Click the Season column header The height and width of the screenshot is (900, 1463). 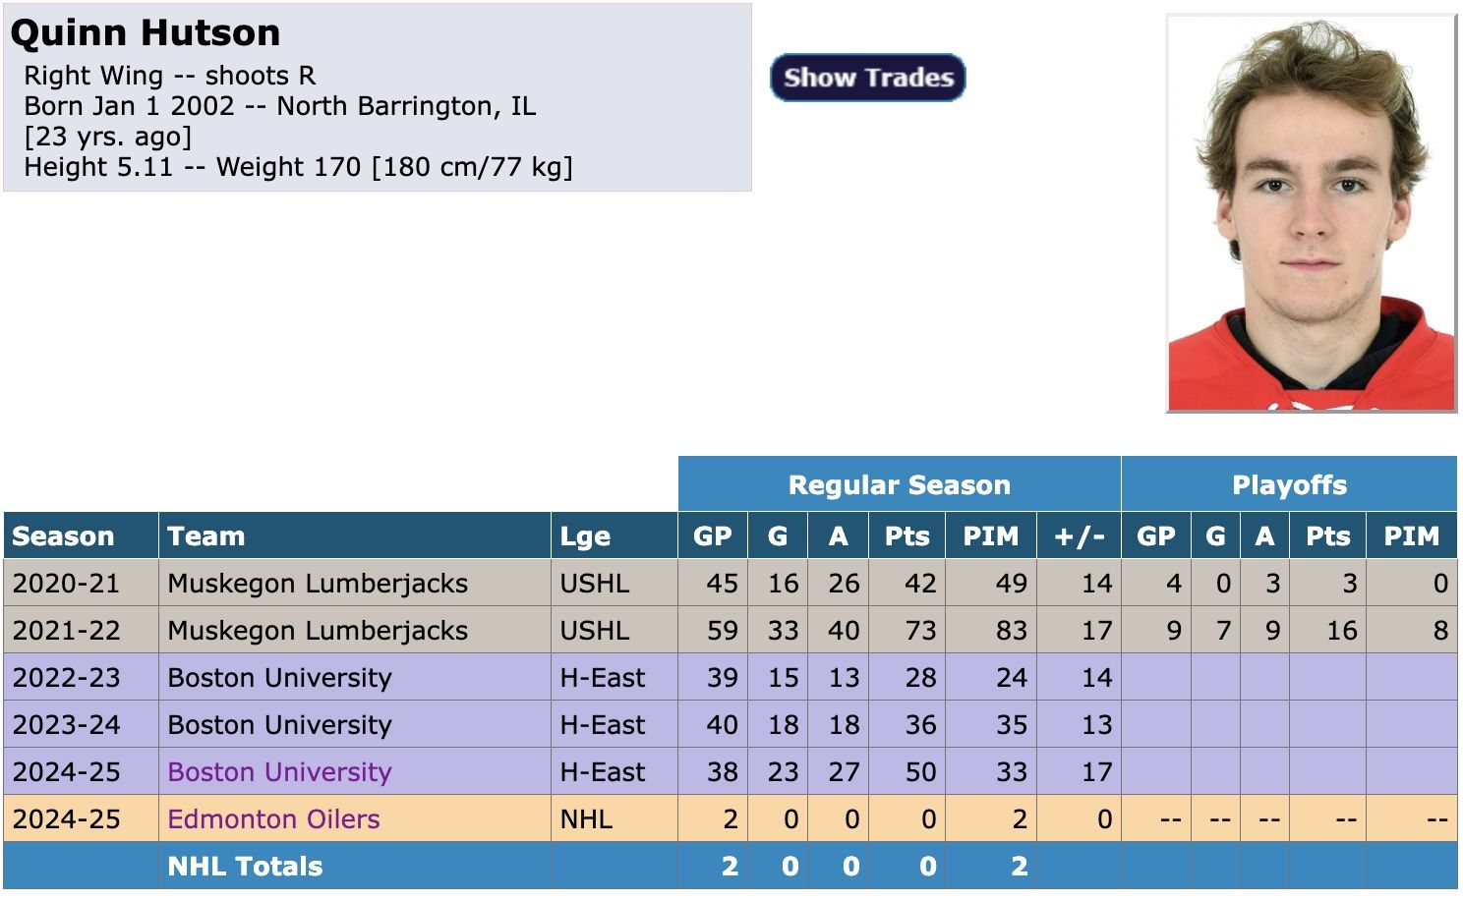63,536
